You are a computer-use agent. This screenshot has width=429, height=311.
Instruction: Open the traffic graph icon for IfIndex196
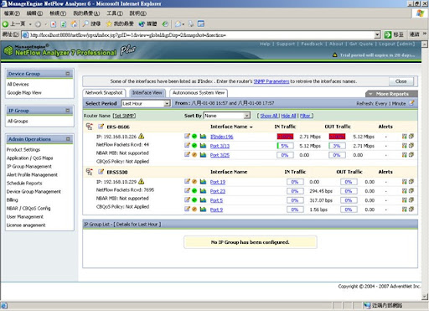click(x=203, y=136)
